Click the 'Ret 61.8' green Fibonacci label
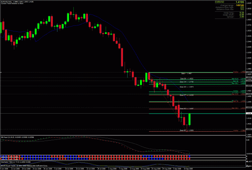This screenshot has height=170, width=252. [x=239, y=79]
